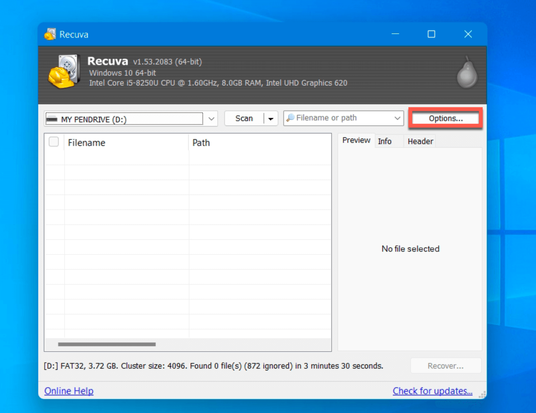
Task: Click the Intel Core i5-8250U hardware line
Action: point(218,83)
